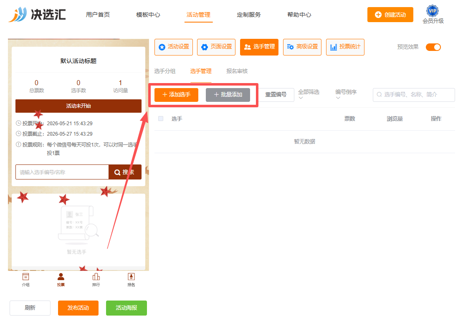Click the 高级设置 button
Viewport: 463px width, 326px height.
302,47
